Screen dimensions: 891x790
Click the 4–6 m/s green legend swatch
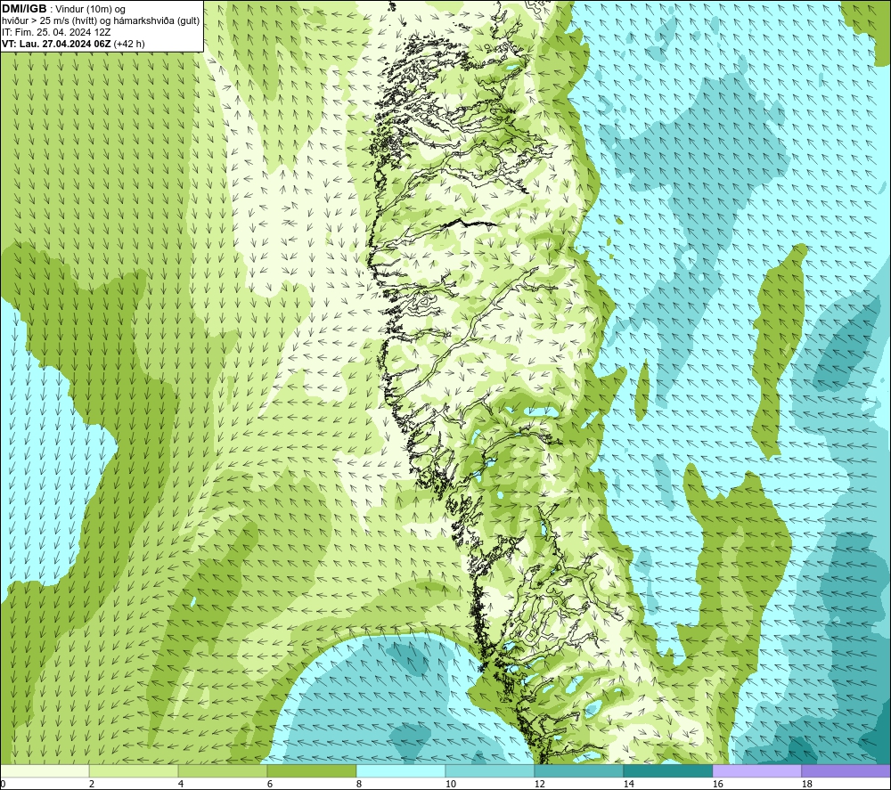(x=222, y=770)
